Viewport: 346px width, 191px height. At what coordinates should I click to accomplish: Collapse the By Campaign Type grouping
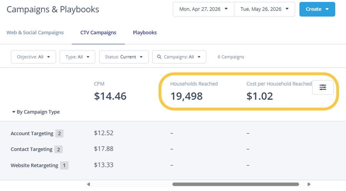click(x=36, y=112)
